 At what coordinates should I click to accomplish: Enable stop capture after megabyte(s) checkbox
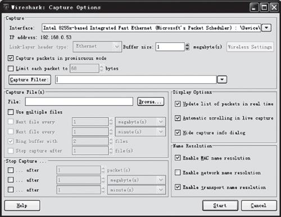tap(11, 180)
